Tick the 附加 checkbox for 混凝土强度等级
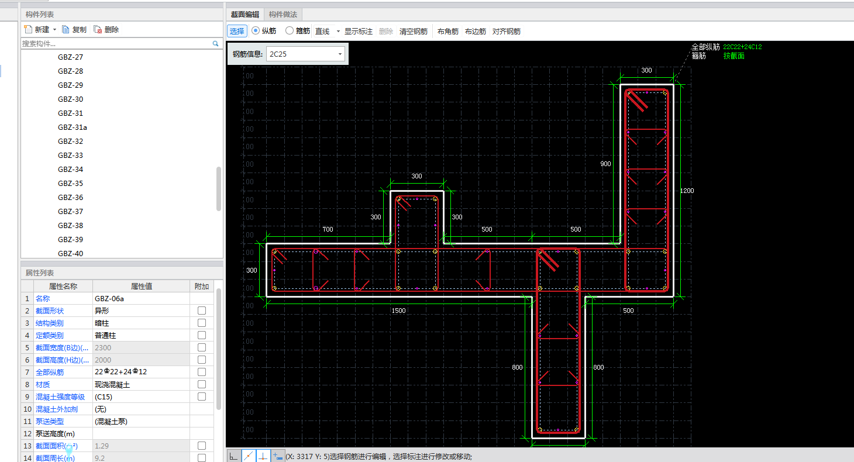Image resolution: width=854 pixels, height=462 pixels. pyautogui.click(x=202, y=397)
